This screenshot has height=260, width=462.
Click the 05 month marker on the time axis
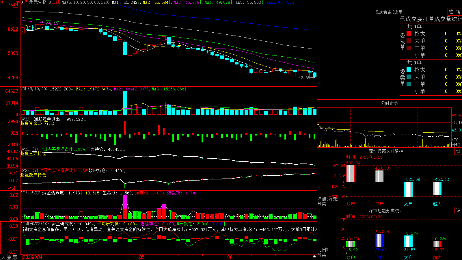pos(142,257)
